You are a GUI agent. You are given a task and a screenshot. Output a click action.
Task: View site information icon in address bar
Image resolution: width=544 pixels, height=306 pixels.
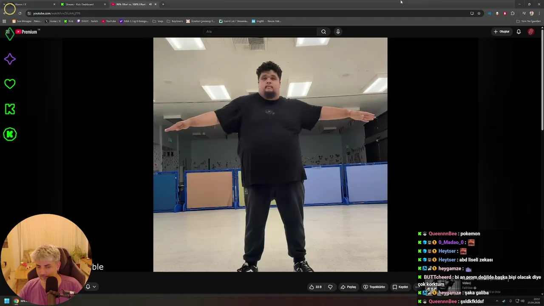29,13
